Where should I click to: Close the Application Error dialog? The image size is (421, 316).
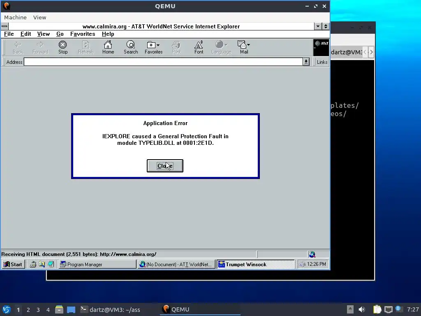pyautogui.click(x=165, y=166)
